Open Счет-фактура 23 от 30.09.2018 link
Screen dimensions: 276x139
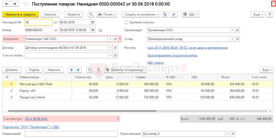tap(36, 119)
